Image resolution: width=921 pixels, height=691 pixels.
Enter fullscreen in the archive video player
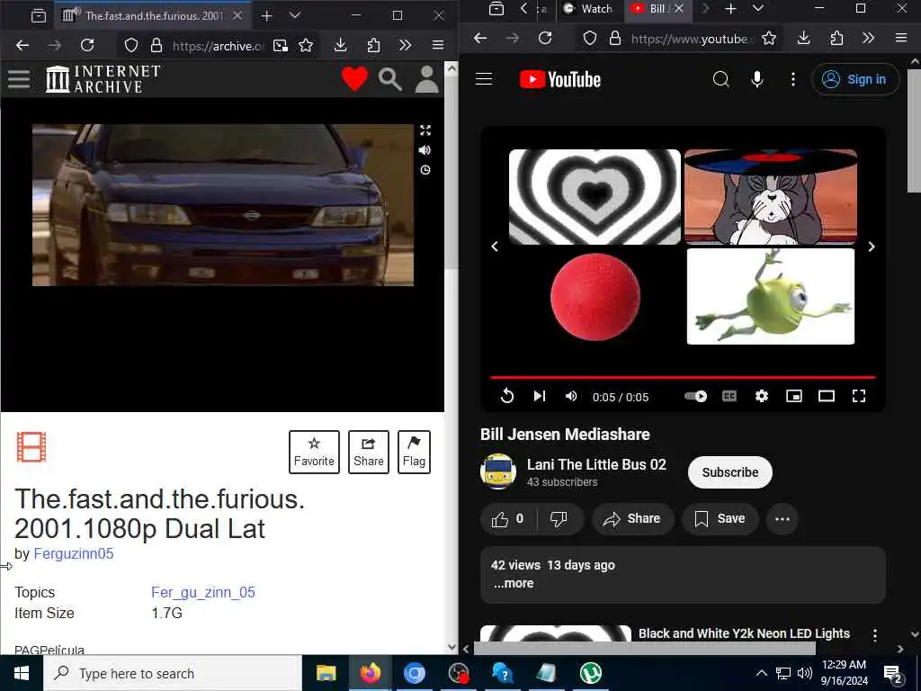[x=425, y=130]
